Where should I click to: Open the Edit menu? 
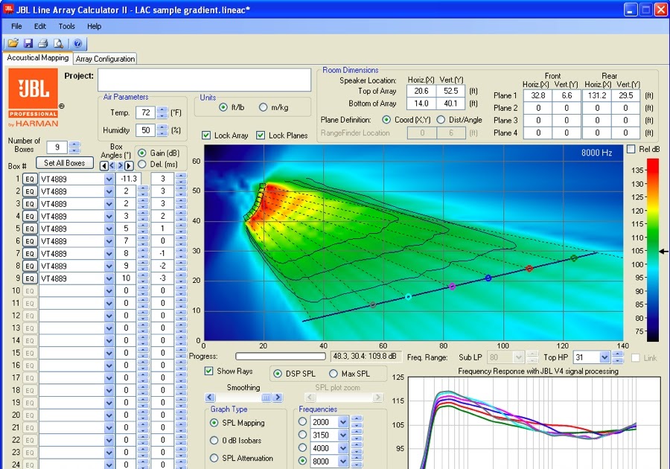(40, 27)
